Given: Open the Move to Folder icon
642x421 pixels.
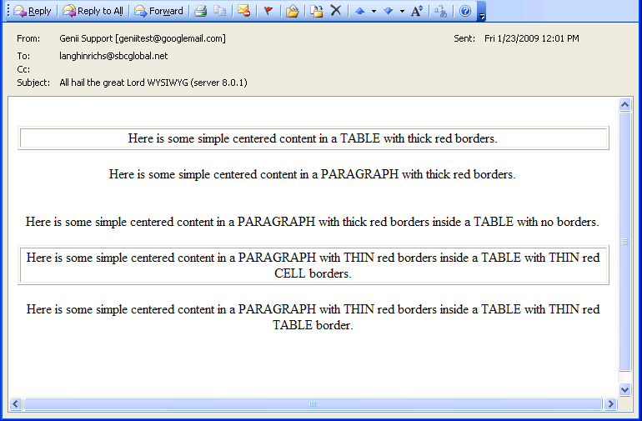Looking at the screenshot, I should click(292, 11).
